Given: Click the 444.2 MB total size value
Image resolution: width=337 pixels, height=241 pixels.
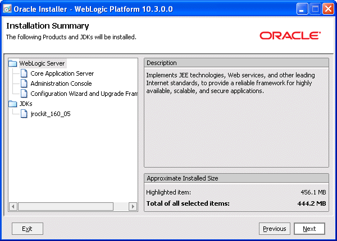Looking at the screenshot, I should coord(312,203).
